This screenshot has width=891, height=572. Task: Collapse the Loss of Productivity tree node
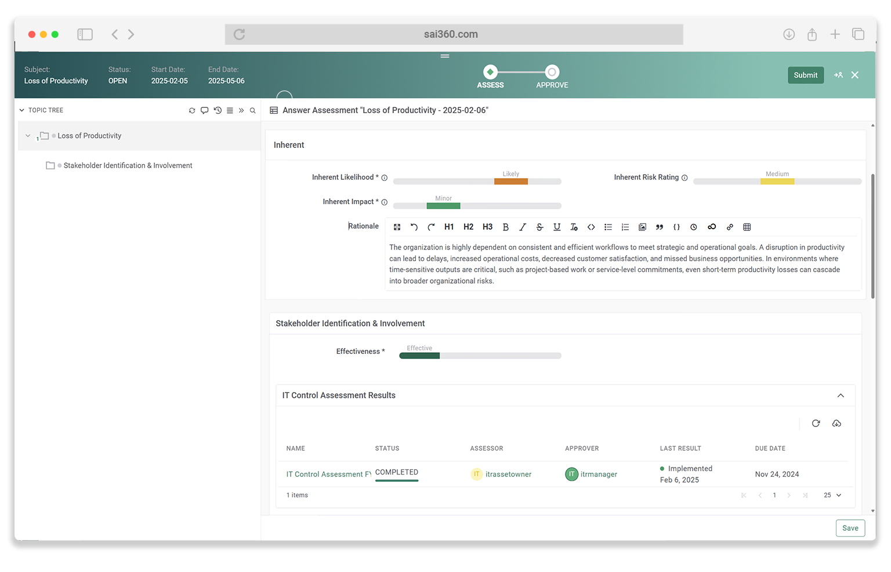pos(28,136)
